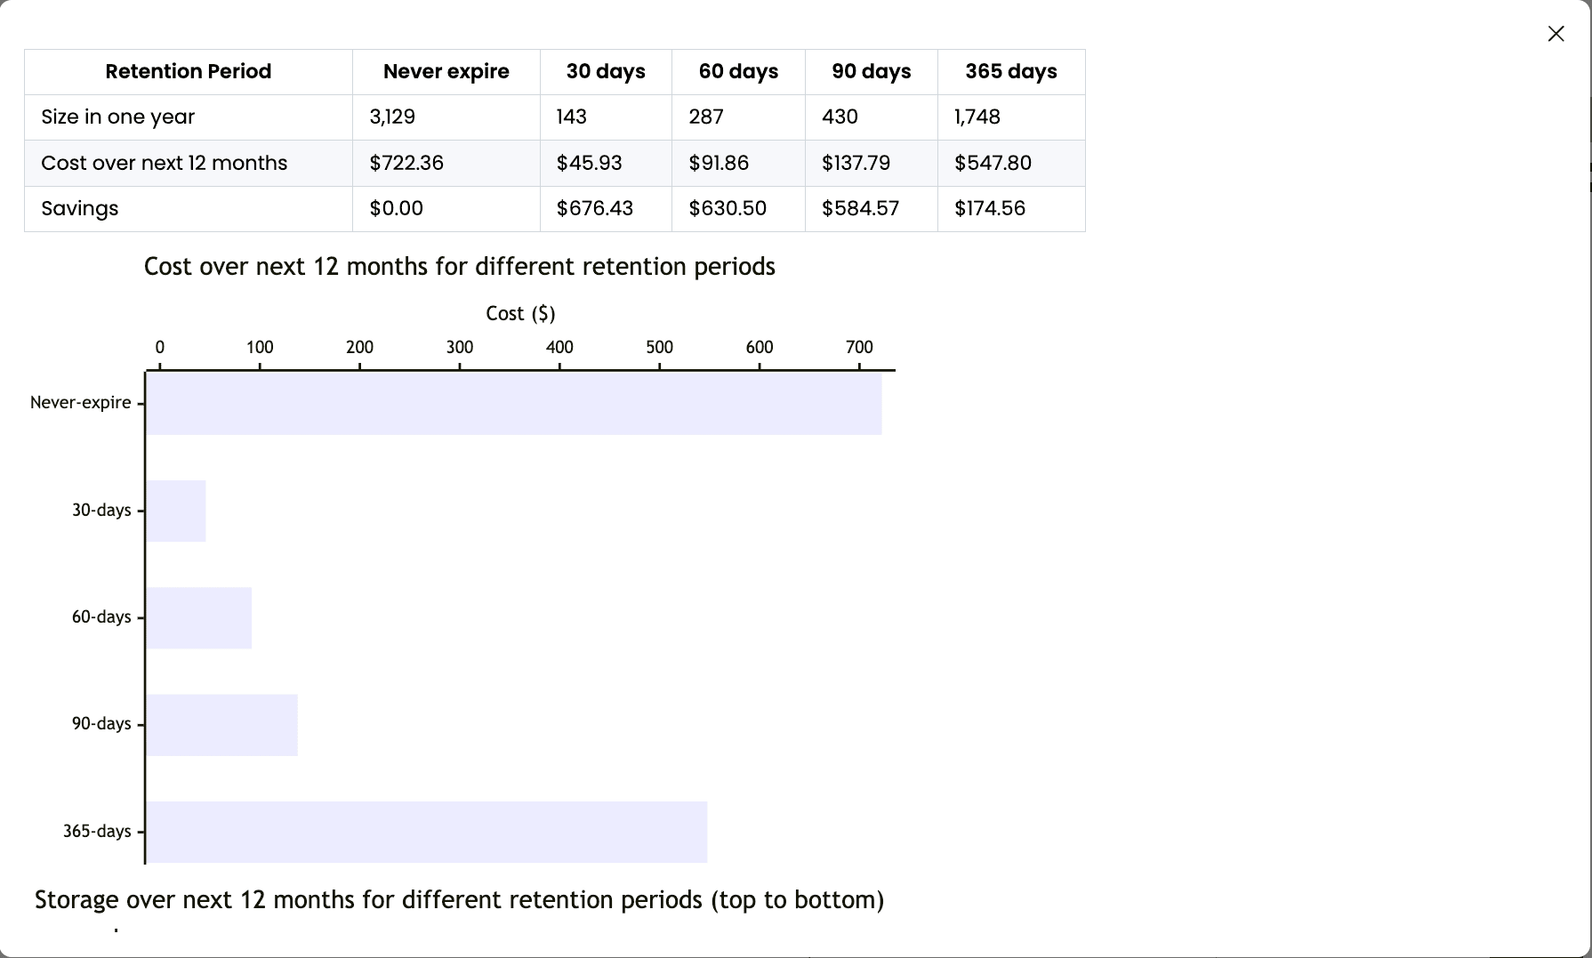Click the "Cost ($)" axis label
The height and width of the screenshot is (958, 1592).
(x=519, y=313)
